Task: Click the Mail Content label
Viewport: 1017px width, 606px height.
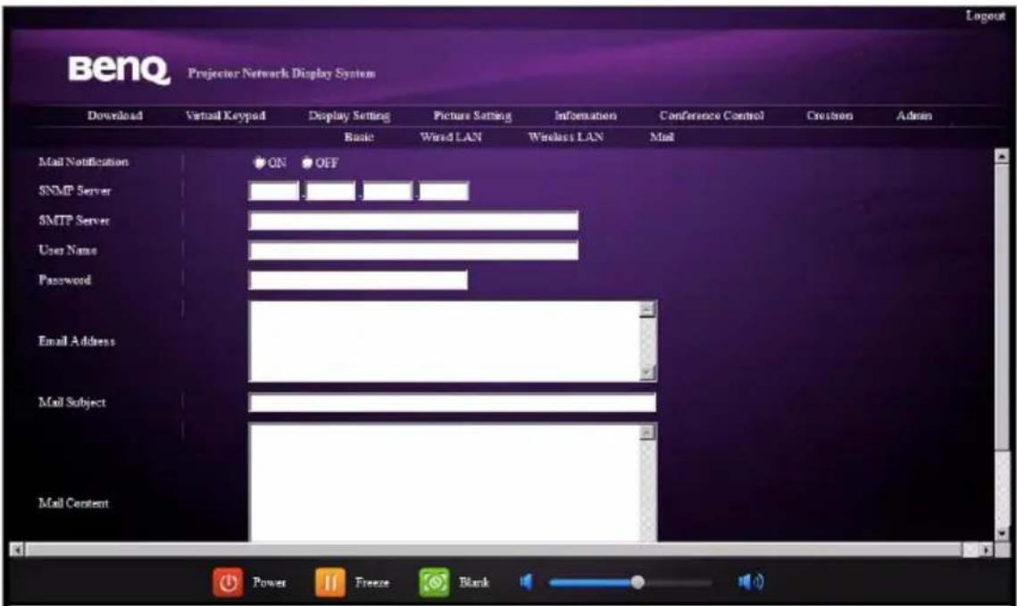Action: pyautogui.click(x=73, y=503)
